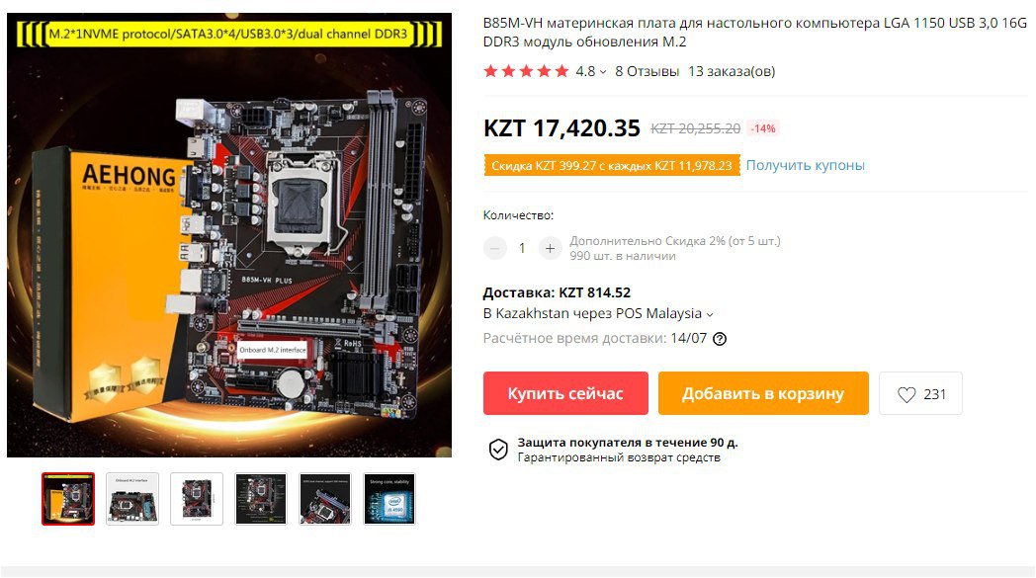The width and height of the screenshot is (1036, 578).
Task: Select the second thumbnail, Onboard M.2 interface
Action: (x=132, y=499)
